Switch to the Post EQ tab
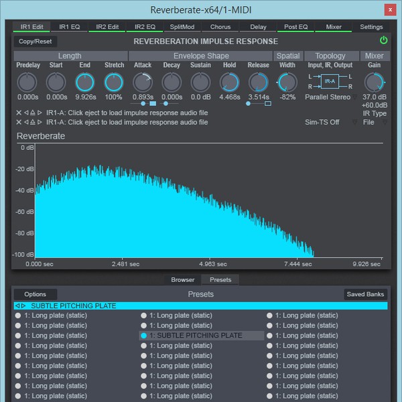 296,27
